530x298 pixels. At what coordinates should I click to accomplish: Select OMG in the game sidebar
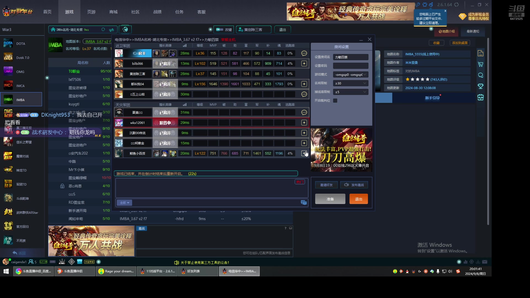[21, 72]
